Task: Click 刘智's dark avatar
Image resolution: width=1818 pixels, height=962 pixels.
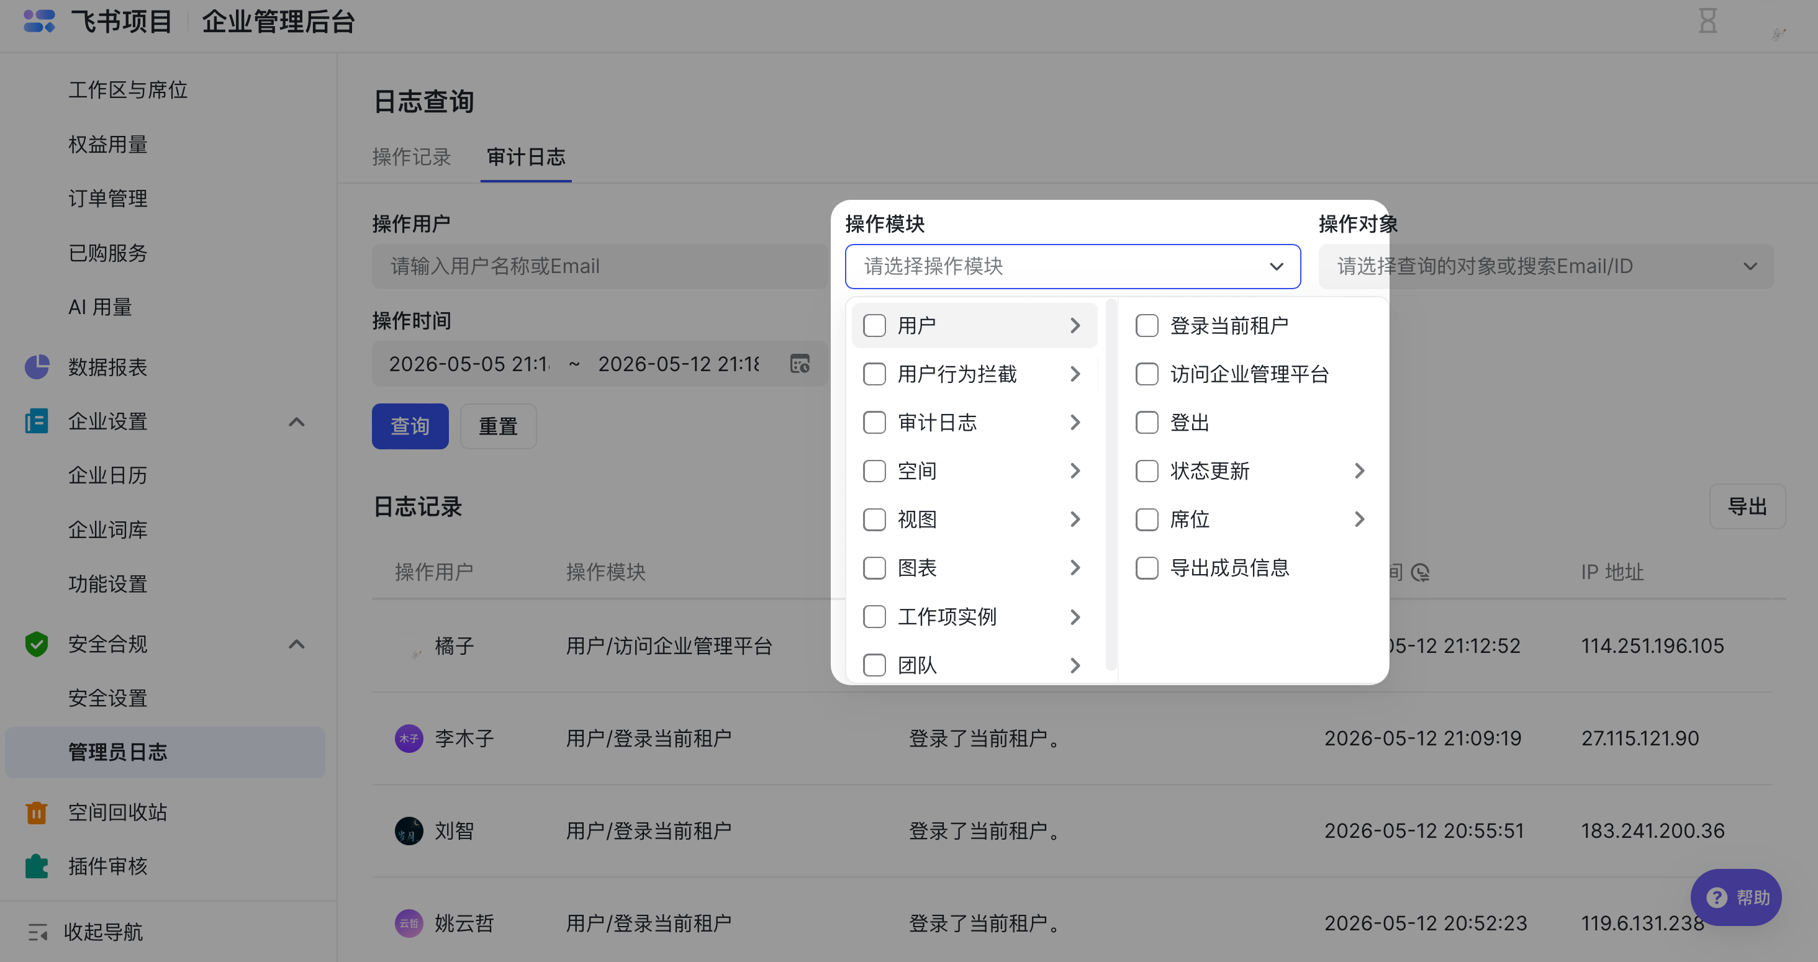Action: point(409,831)
